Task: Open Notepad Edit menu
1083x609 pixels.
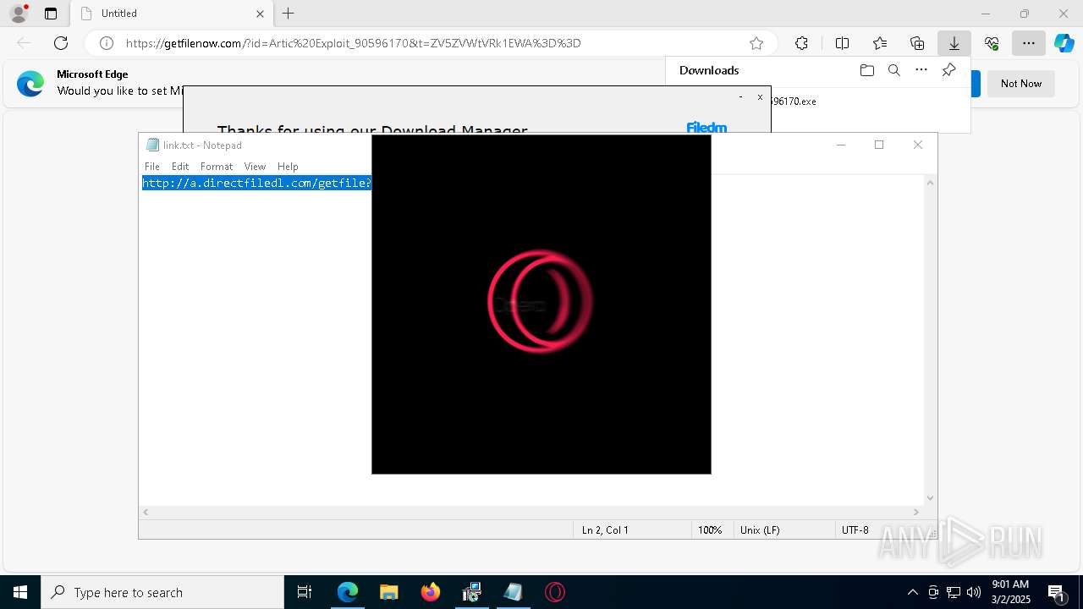Action: click(180, 167)
